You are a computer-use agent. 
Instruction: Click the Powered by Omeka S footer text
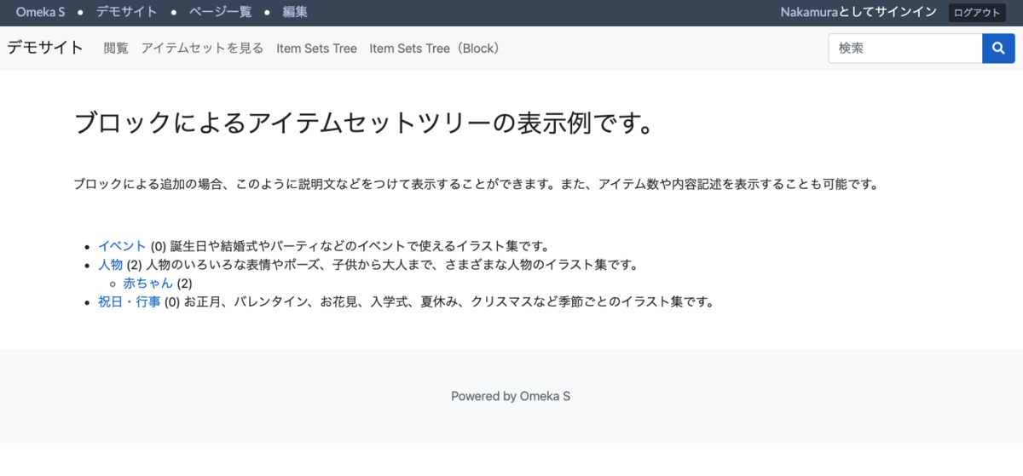pyautogui.click(x=511, y=396)
